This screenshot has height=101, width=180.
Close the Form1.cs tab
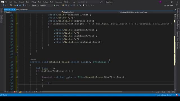(14, 10)
